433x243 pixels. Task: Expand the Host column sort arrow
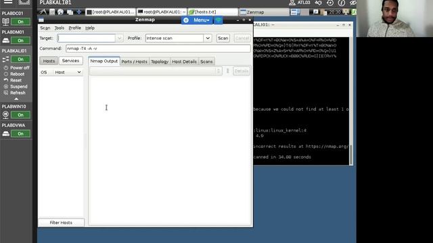[x=79, y=72]
